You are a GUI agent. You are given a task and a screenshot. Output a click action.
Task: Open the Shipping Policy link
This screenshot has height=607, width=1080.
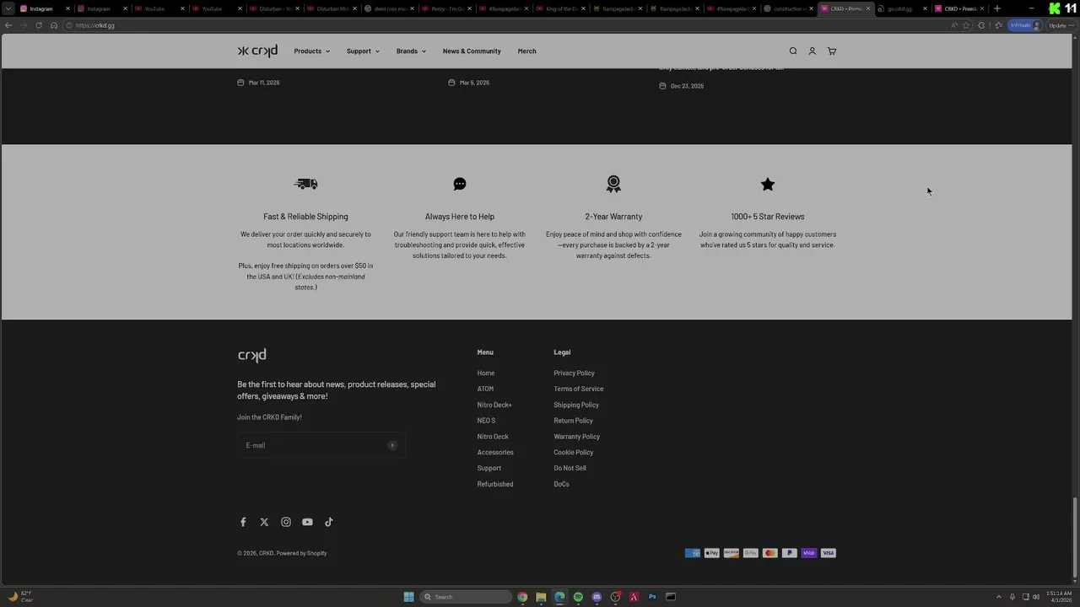point(576,406)
